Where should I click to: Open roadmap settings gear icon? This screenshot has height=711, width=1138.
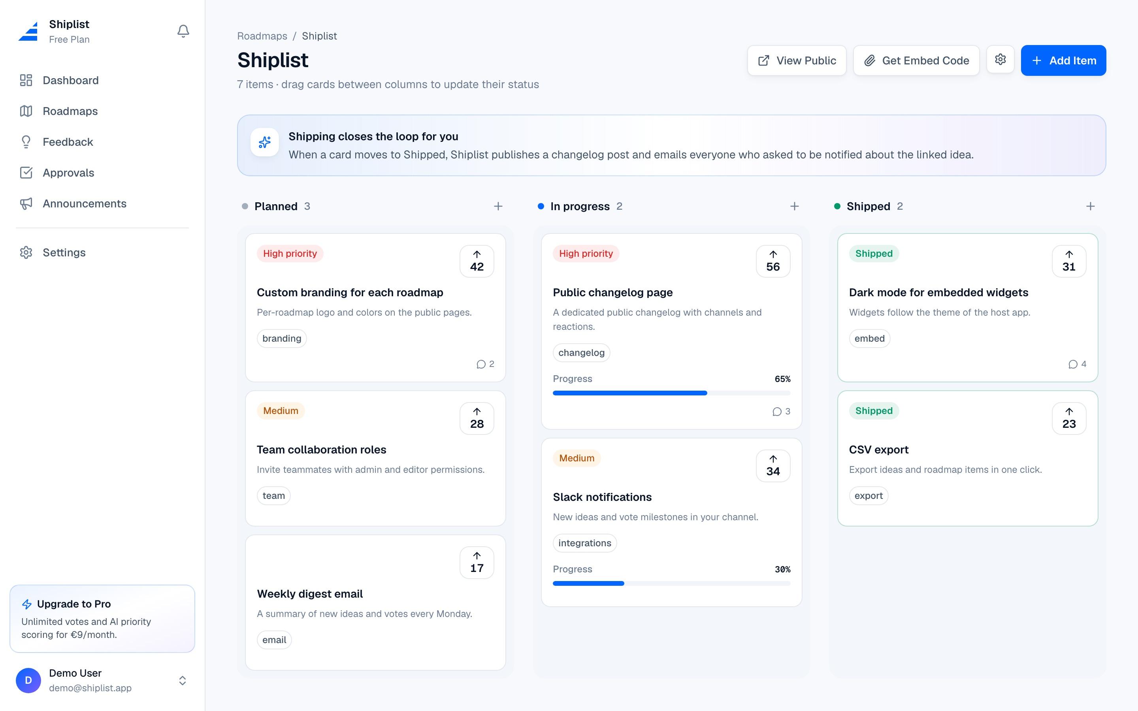click(x=1000, y=59)
